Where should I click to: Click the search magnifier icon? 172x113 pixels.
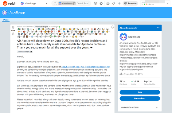coord(55,3)
